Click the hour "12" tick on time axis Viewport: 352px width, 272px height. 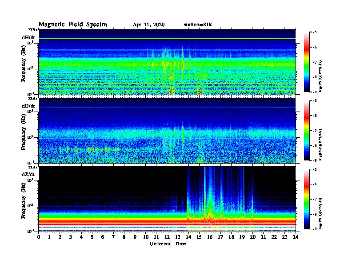point(167,237)
